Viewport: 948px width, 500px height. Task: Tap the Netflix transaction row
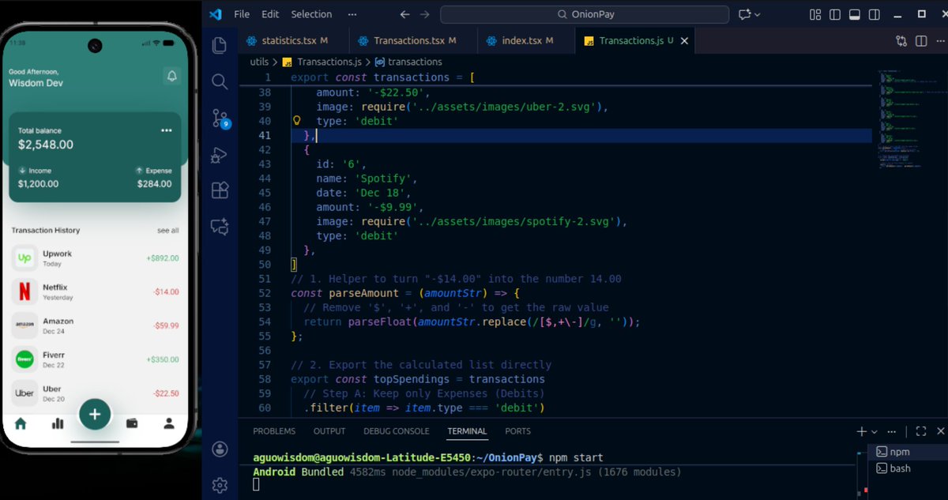tap(95, 291)
